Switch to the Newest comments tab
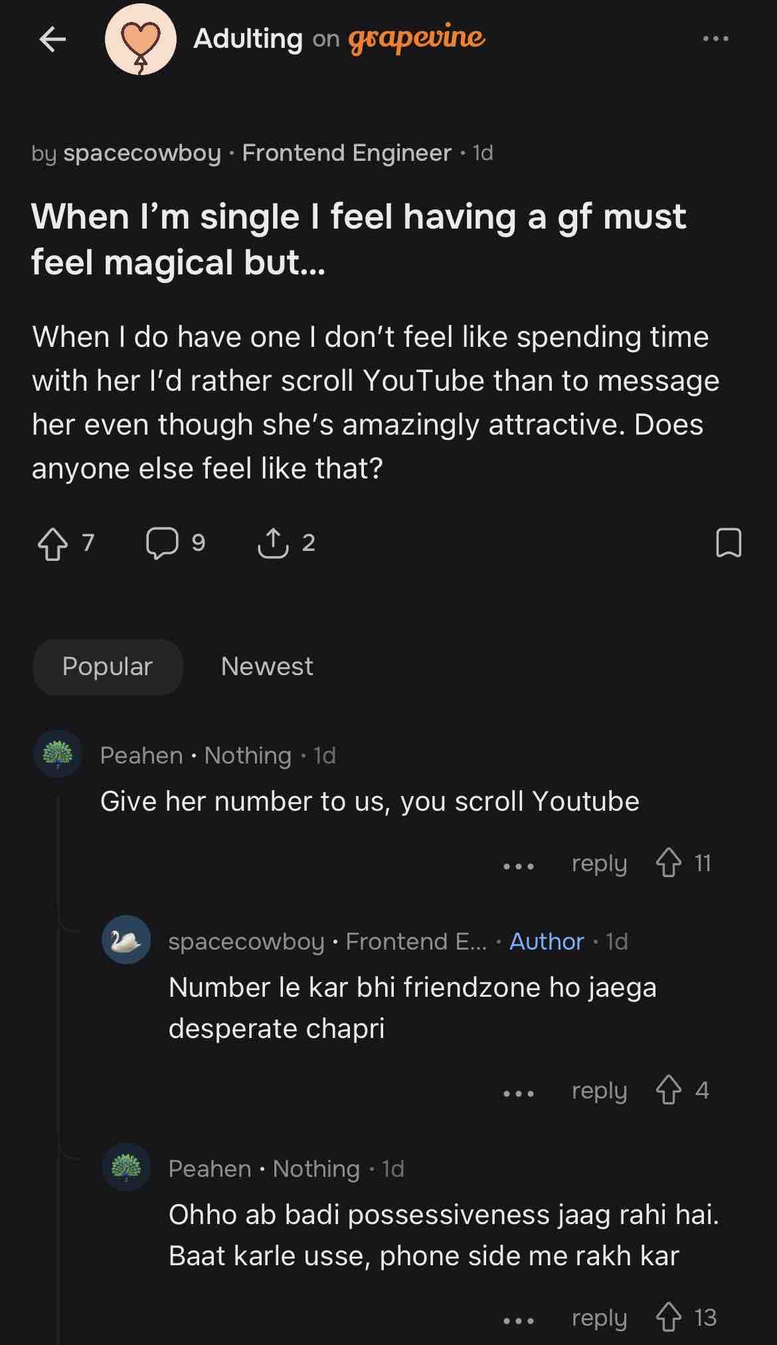This screenshot has height=1345, width=777. [266, 667]
